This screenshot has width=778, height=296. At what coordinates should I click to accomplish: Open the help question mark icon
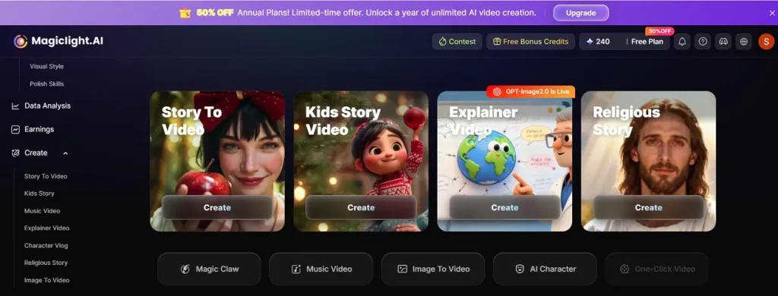pos(703,42)
